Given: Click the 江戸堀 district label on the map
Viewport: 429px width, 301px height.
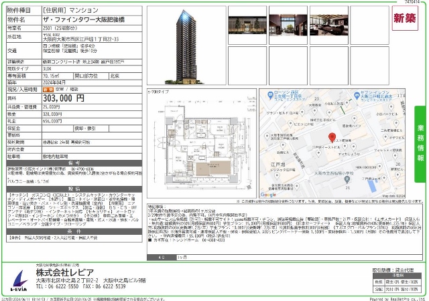Looking at the screenshot, I should (278, 165).
